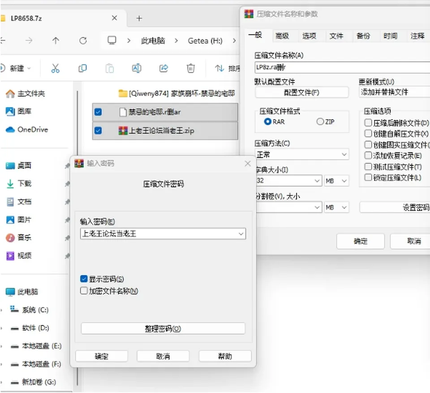Open 图库 in the Explorer sidebar

(x=18, y=111)
